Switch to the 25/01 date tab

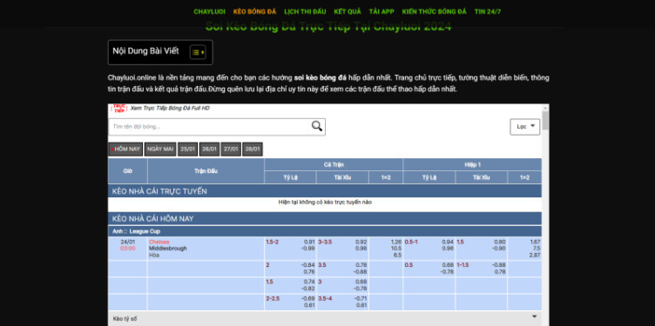[187, 150]
